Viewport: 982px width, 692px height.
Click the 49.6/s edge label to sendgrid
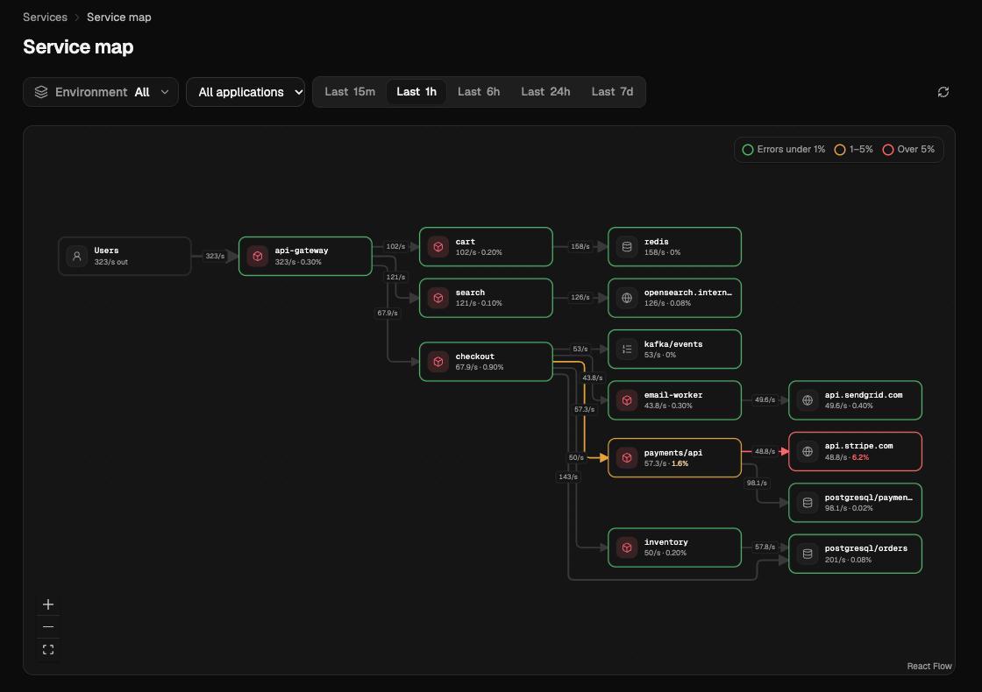point(765,399)
